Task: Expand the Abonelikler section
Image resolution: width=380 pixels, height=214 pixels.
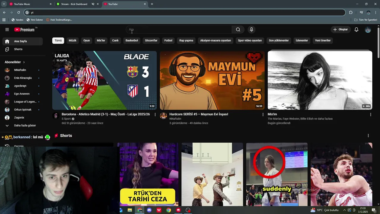Action: point(15,62)
